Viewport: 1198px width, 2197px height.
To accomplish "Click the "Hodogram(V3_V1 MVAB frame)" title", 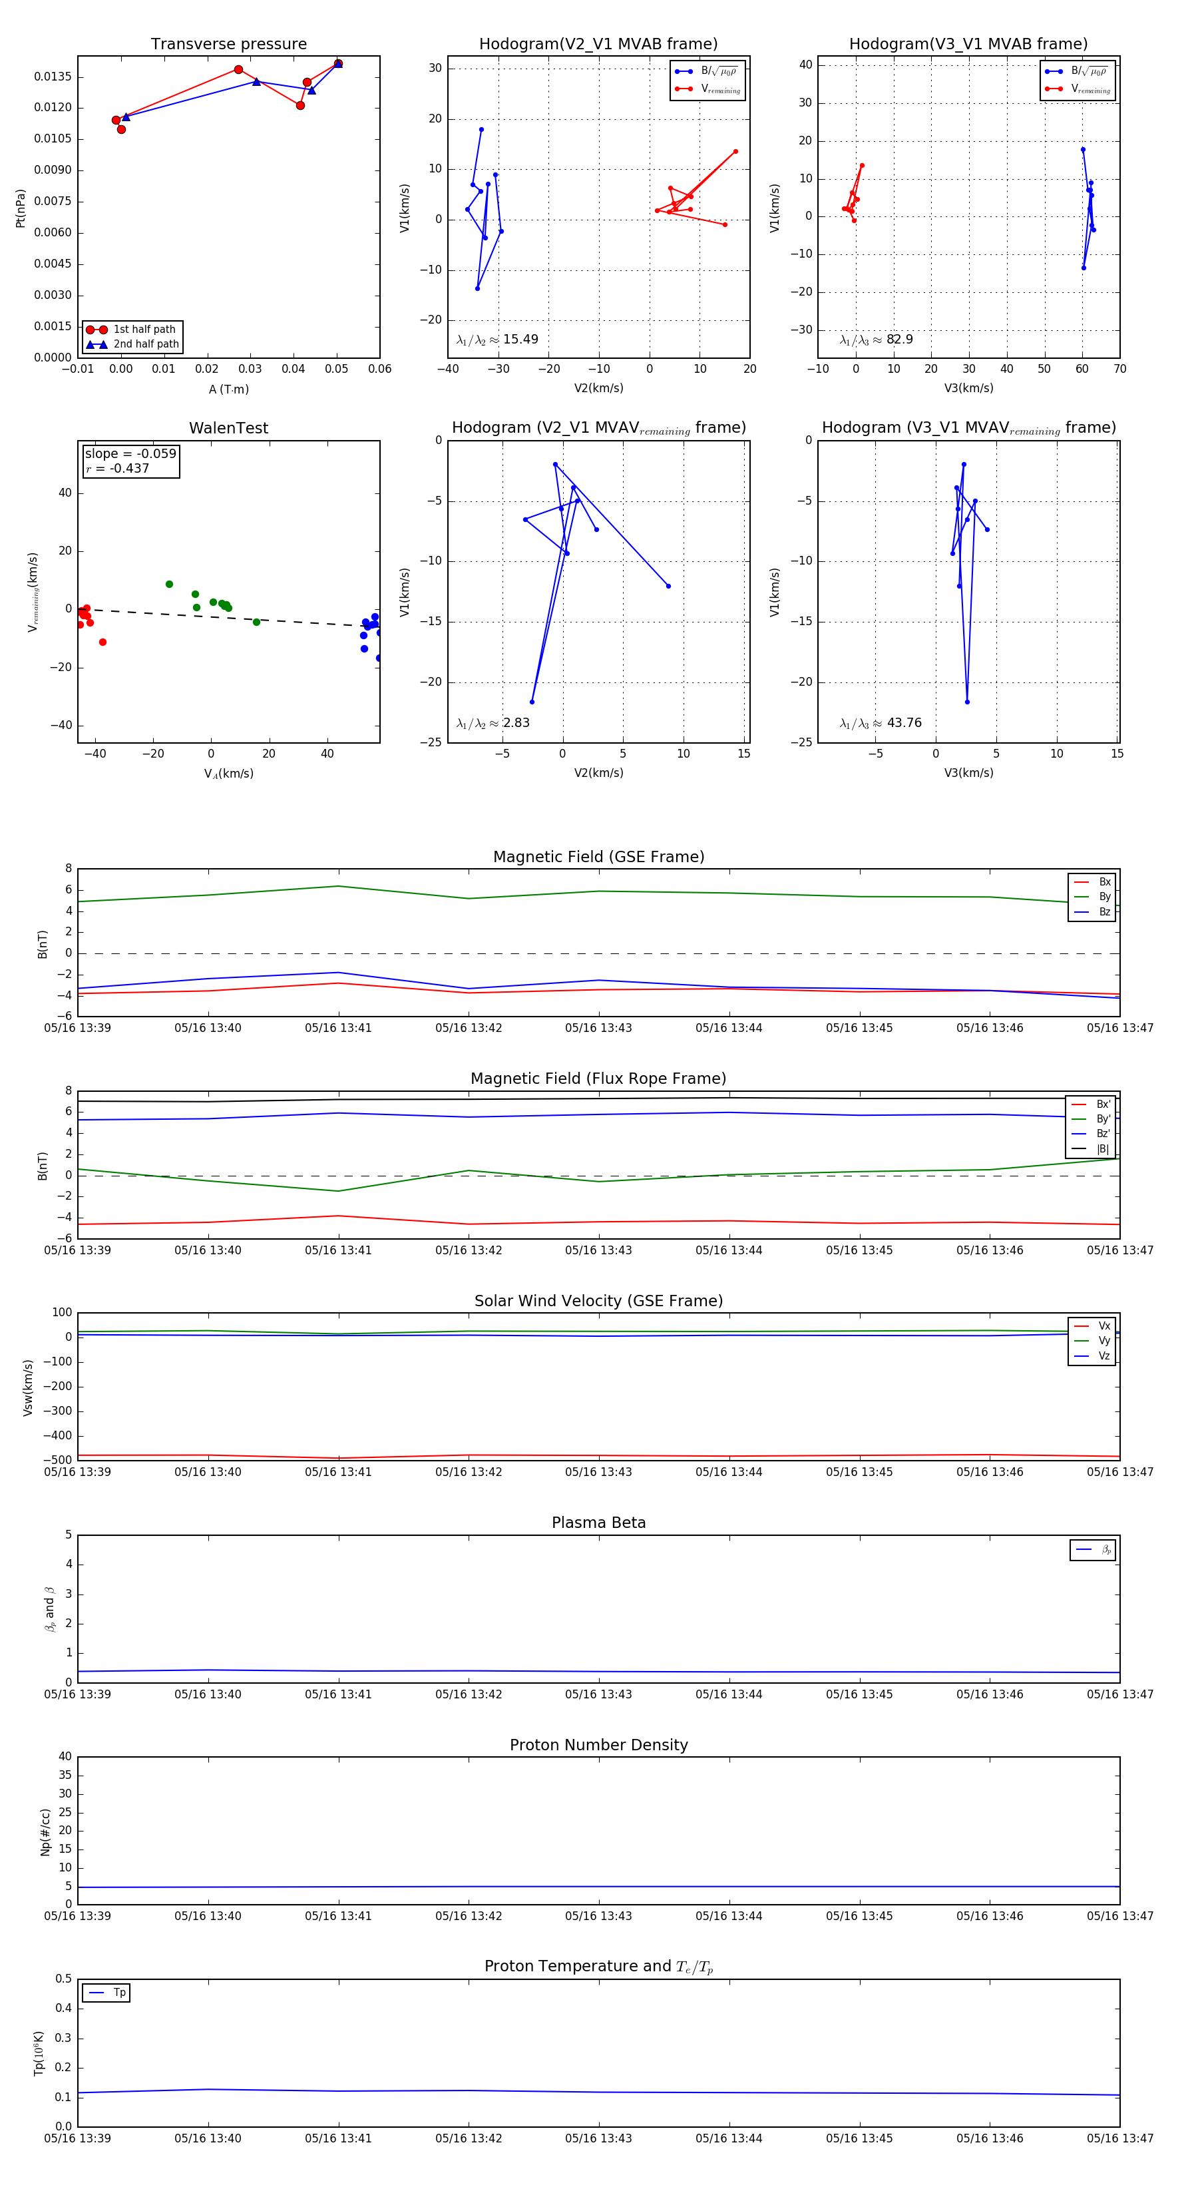I will point(968,45).
